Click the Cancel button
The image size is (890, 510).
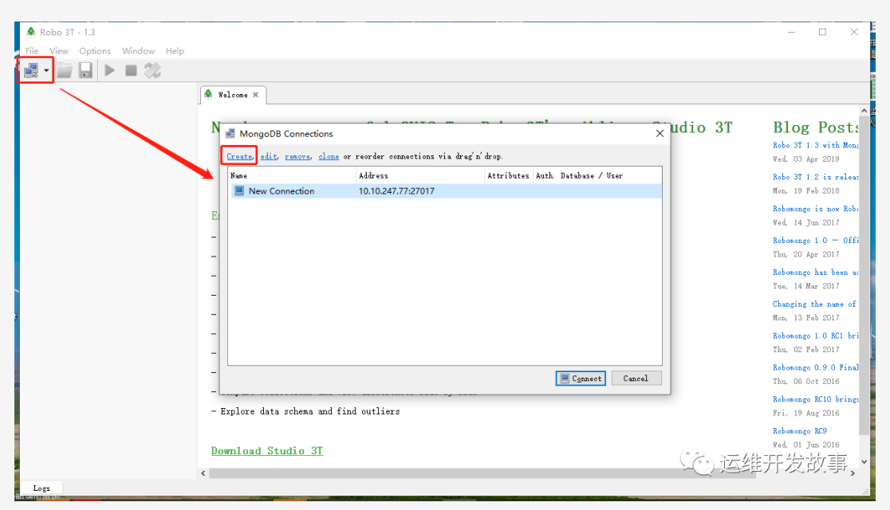click(636, 379)
